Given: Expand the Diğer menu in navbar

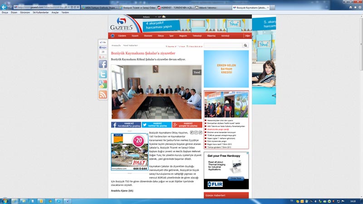Looking at the screenshot, I should (248, 36).
